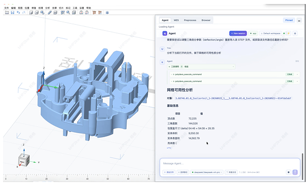Click the send message arrow icon
The image size is (307, 184).
[295, 172]
